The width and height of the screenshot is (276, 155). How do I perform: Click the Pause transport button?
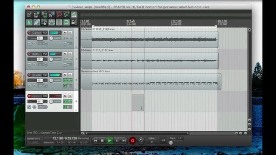[x=117, y=141]
